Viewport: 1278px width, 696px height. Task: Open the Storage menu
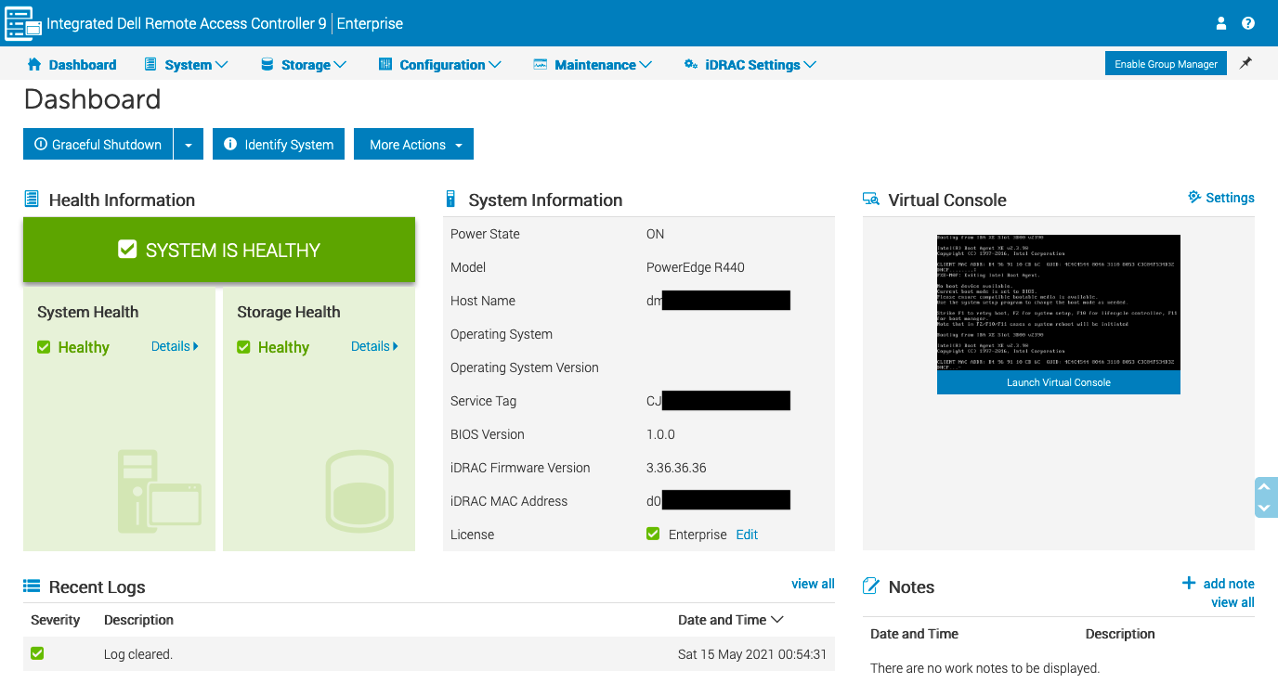(x=304, y=65)
